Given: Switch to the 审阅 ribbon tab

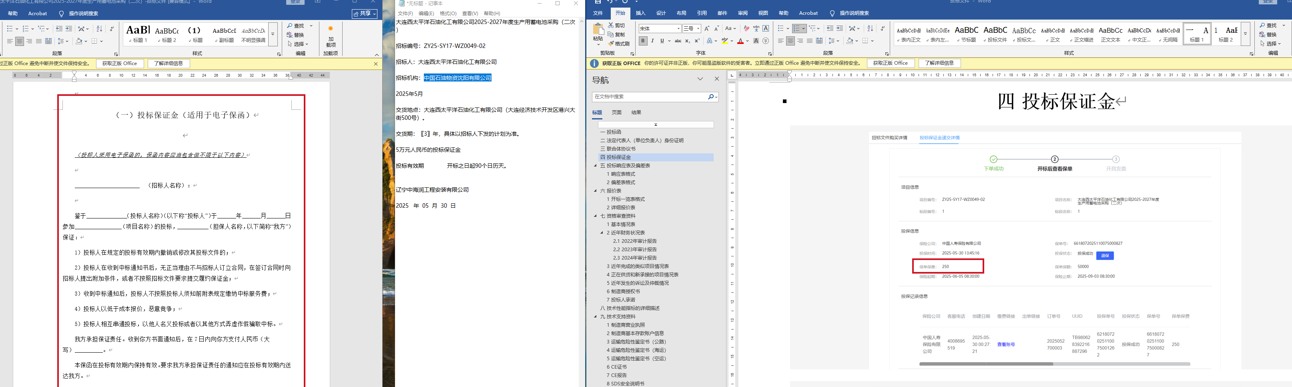Looking at the screenshot, I should click(743, 14).
